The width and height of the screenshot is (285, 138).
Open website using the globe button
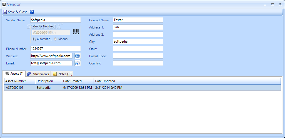point(77,56)
